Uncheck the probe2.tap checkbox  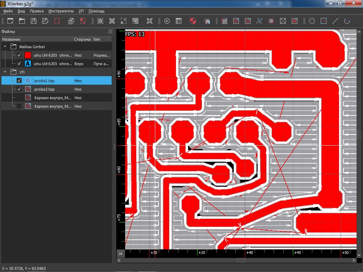[x=19, y=89]
